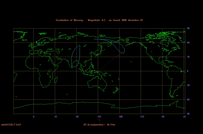Screen dimensions: 203x134
Task: Click the conjunction tick mark below 135
Action: click(99, 120)
